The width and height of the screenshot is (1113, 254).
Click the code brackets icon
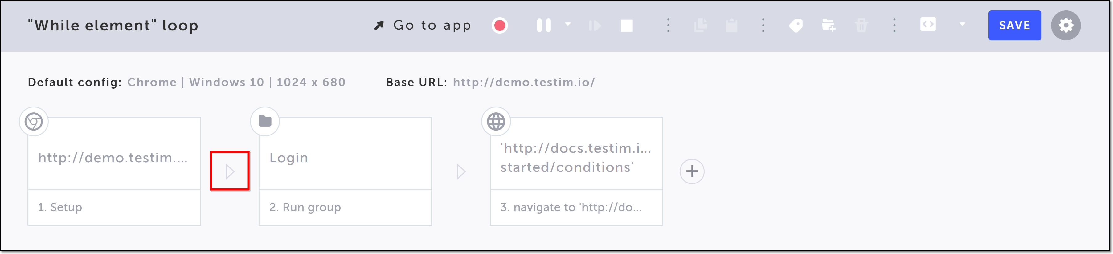tap(928, 25)
